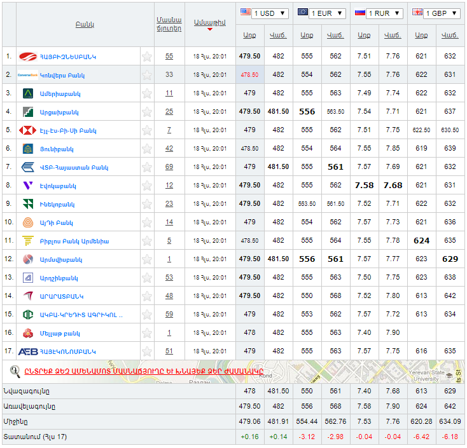This screenshot has height=448, width=467.
Task: Open the Ամերիաբանկ bank link
Action: [x=60, y=94]
